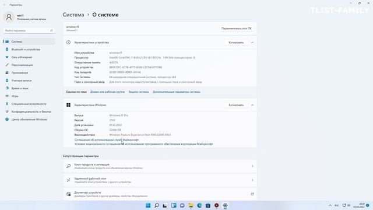Open Удаленный рабочий стол settings
The height and width of the screenshot is (210, 373).
click(x=160, y=180)
